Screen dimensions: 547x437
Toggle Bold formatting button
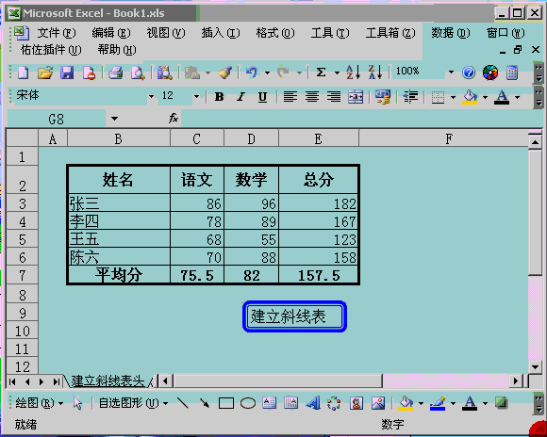click(x=219, y=96)
